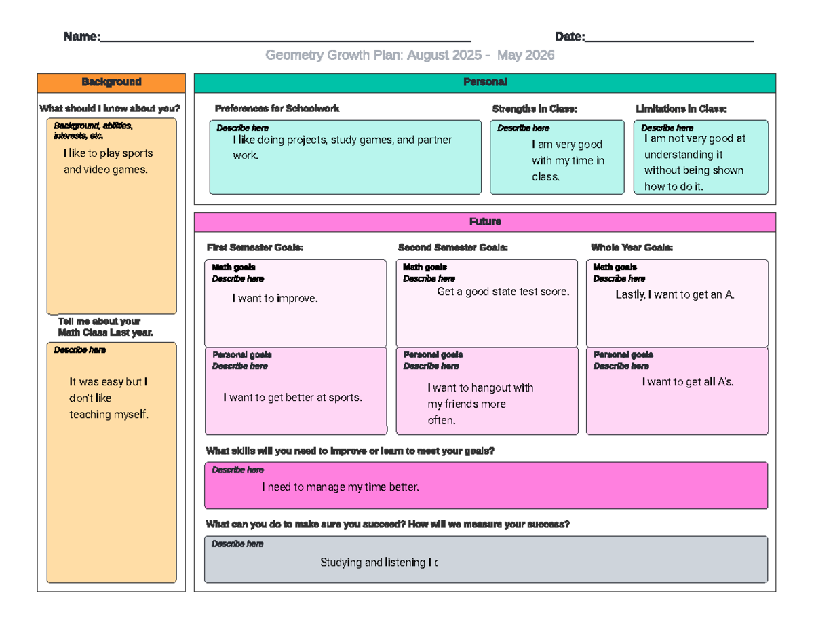Click the Limitations in Class answer box
The width and height of the screenshot is (814, 629).
[x=701, y=157]
